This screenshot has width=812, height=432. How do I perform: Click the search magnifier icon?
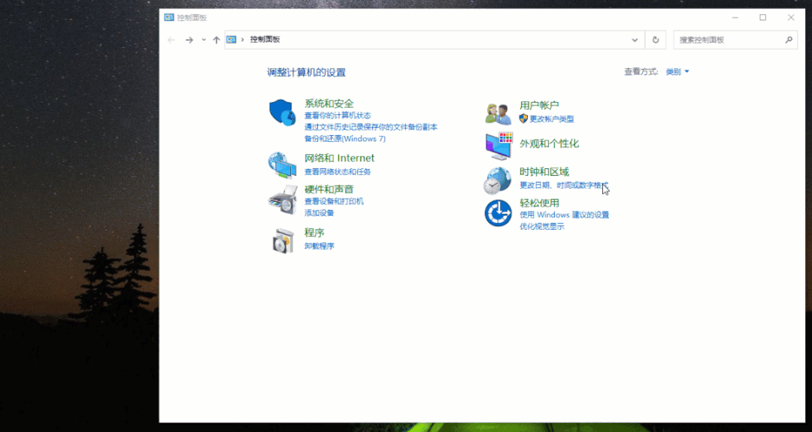tap(789, 40)
